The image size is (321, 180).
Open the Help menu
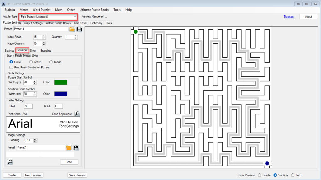[x=129, y=10]
